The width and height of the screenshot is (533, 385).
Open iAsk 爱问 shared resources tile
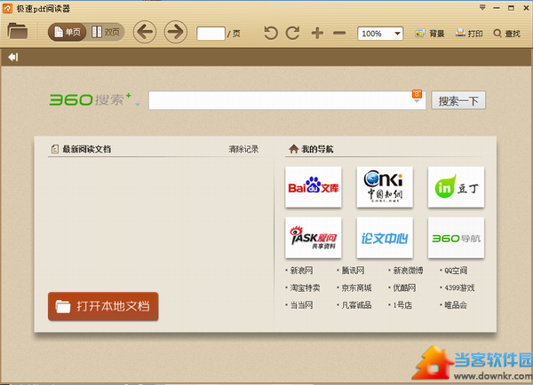pyautogui.click(x=314, y=238)
